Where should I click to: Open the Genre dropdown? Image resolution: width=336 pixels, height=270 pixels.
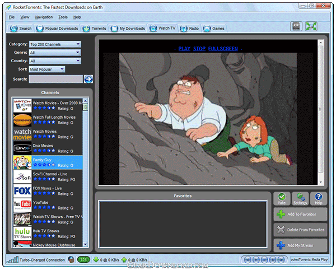pos(55,53)
